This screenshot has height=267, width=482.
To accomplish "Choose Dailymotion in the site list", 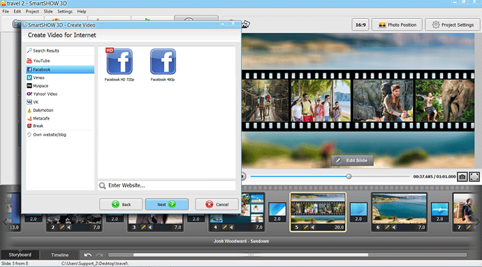I will tap(60, 110).
